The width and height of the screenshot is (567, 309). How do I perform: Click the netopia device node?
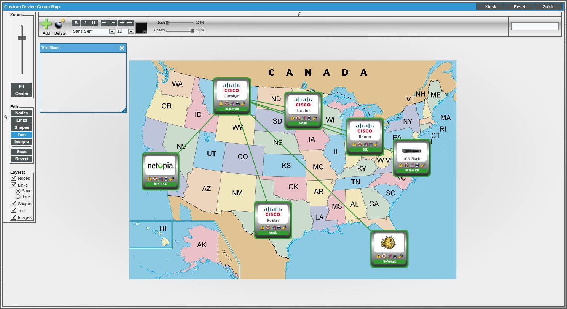pos(160,171)
